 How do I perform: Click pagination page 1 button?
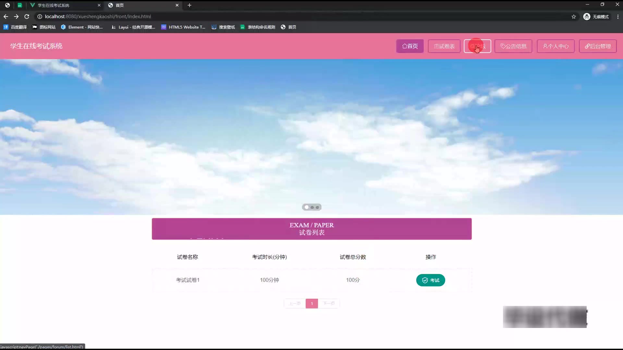(x=311, y=303)
